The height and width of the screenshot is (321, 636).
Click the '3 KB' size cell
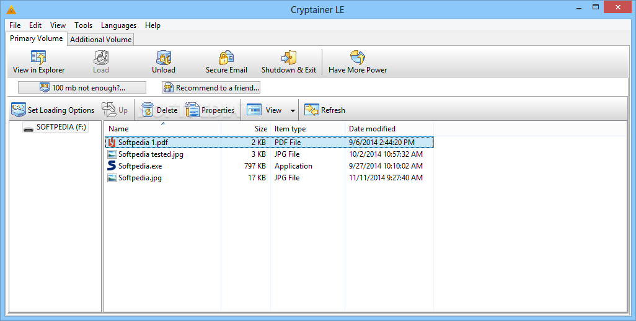(258, 154)
